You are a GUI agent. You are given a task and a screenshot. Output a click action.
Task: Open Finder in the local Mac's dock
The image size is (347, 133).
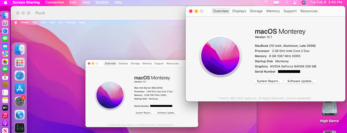pyautogui.click(x=5, y=15)
